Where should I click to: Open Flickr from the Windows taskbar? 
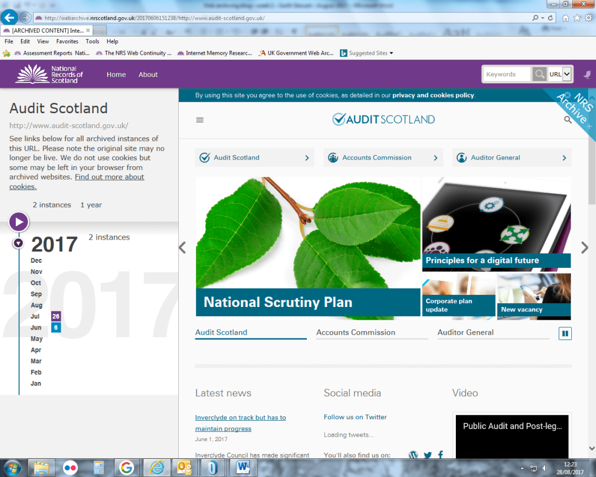pyautogui.click(x=70, y=468)
